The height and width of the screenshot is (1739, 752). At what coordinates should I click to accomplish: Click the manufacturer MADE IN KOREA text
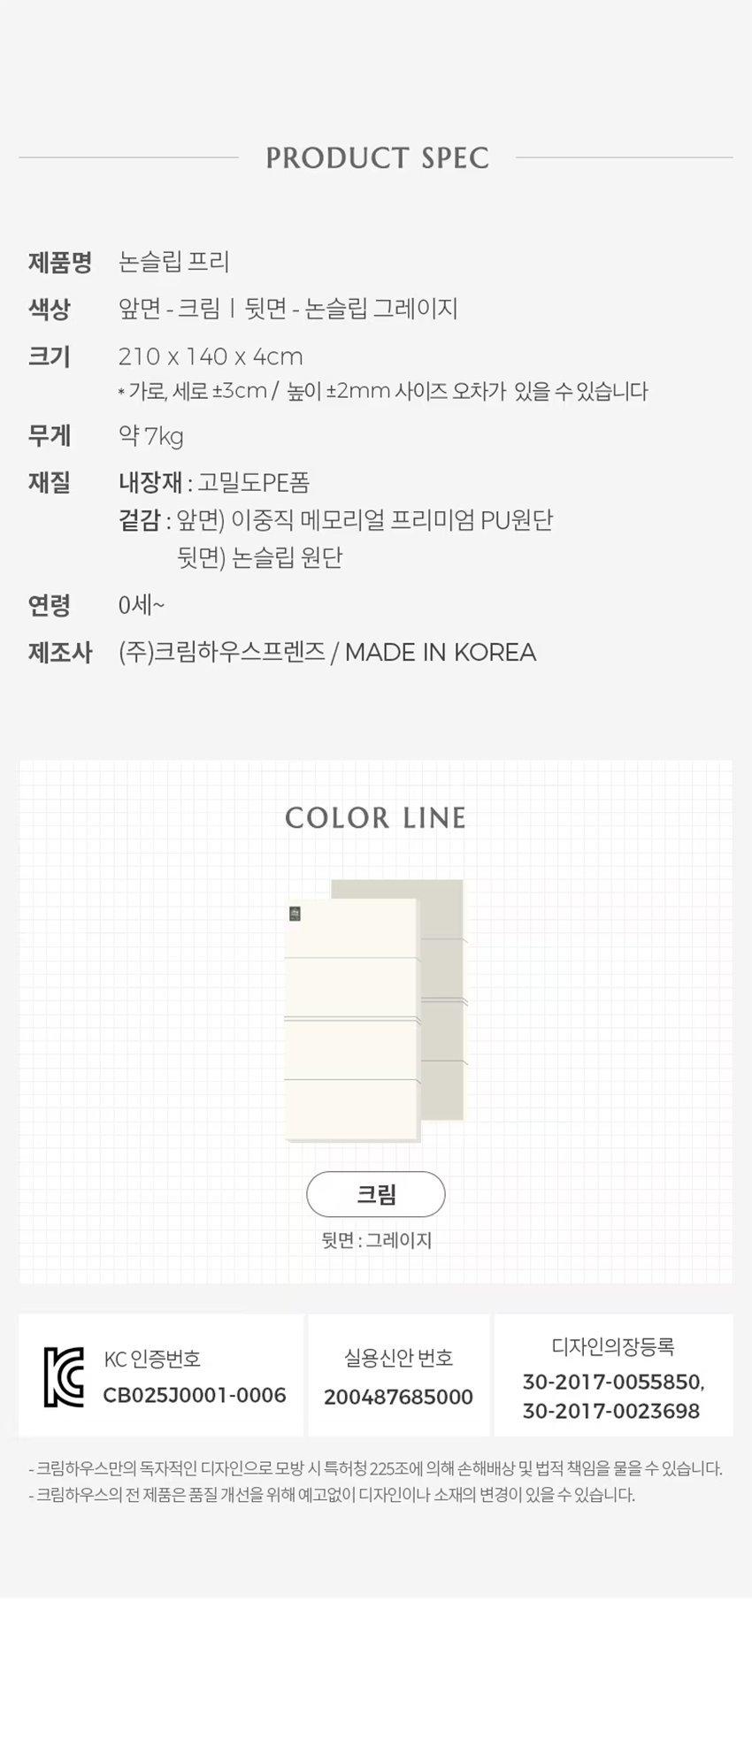coord(440,653)
